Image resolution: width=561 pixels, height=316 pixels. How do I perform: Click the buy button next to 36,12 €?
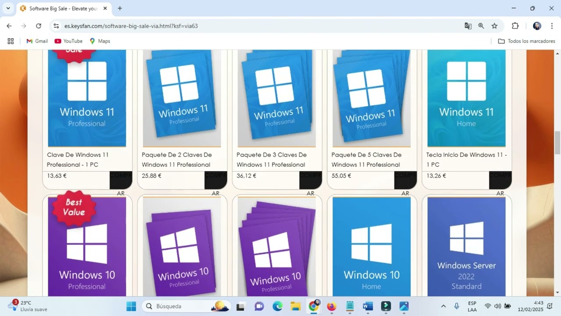tap(311, 180)
